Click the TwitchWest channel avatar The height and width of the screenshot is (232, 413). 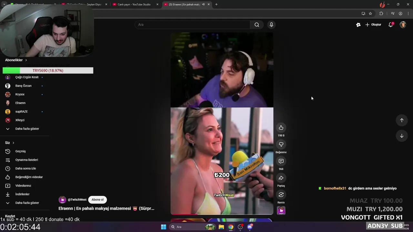(x=62, y=200)
